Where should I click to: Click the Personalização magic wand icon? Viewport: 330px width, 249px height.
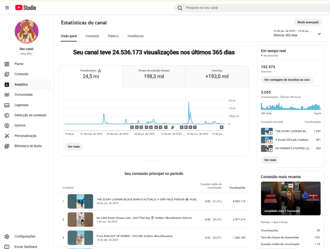point(7,136)
